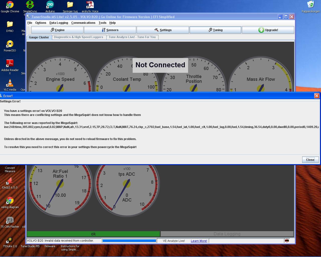Open the EAGLE 6.5.0 shortcut
This screenshot has height=257, width=321.
coord(10,183)
